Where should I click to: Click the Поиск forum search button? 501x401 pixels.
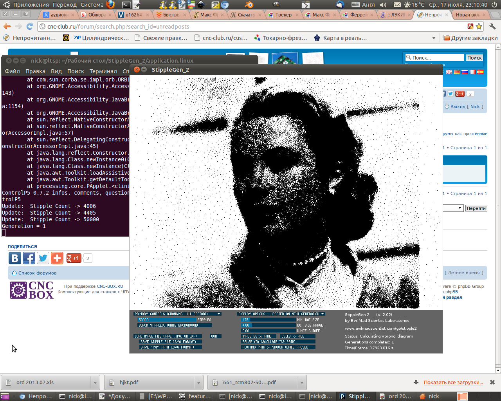(x=474, y=58)
